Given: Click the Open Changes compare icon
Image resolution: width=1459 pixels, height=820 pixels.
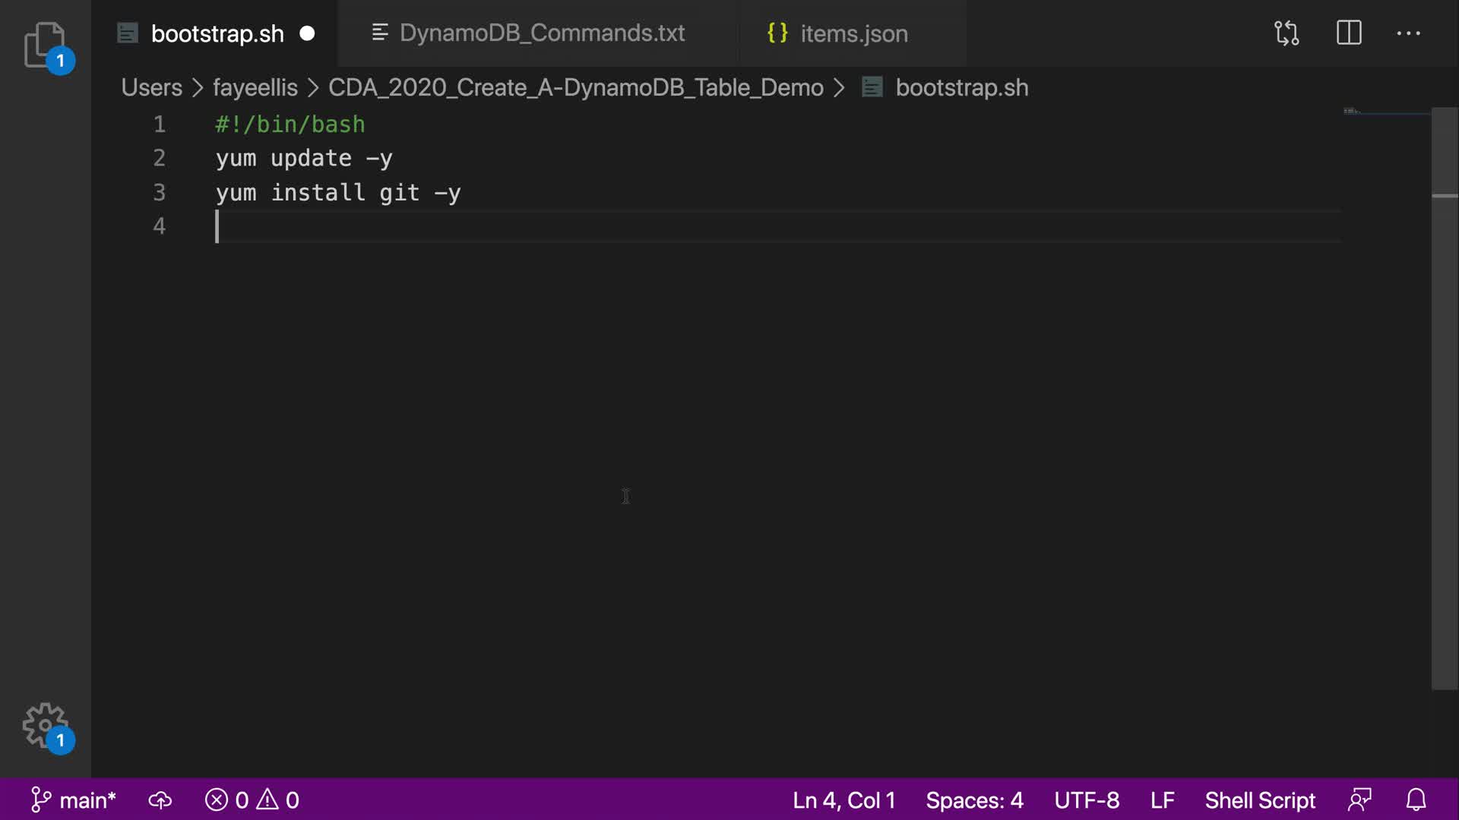Looking at the screenshot, I should pyautogui.click(x=1287, y=33).
